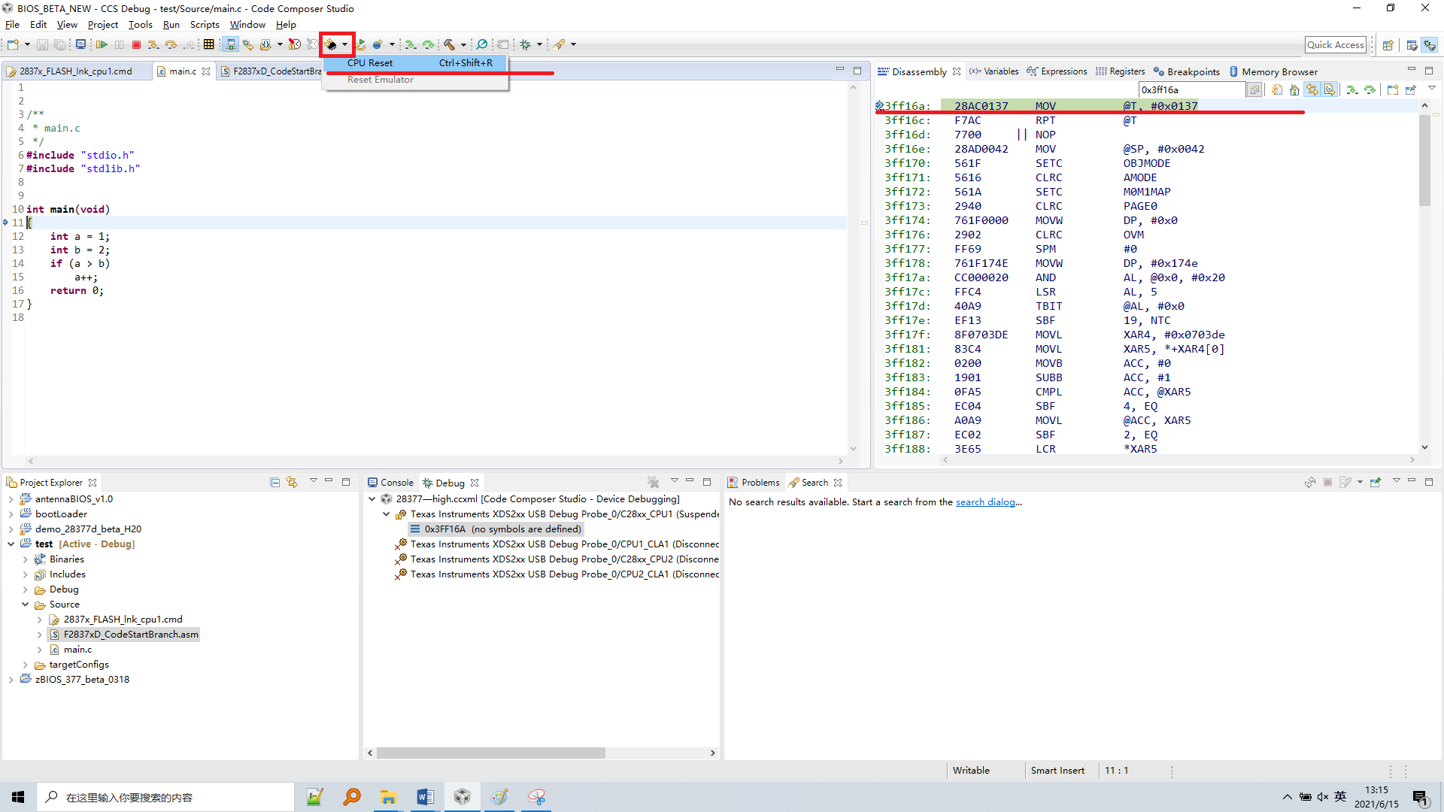Click the build hammer icon

[449, 45]
